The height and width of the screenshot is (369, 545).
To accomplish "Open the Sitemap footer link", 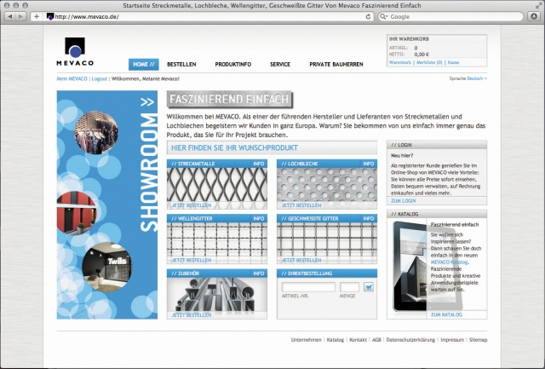I will click(x=478, y=340).
